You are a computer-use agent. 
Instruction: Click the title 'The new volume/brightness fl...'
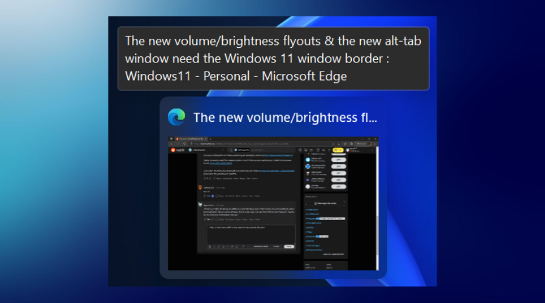285,118
